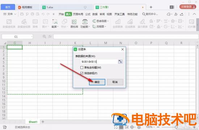Viewport: 199px width, 130px height.
Task: Select column header P
Action: click(x=151, y=43)
